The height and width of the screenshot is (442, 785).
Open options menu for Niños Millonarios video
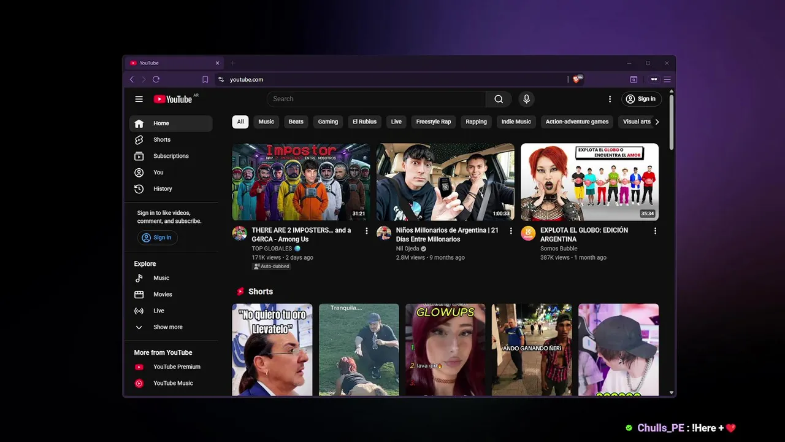pos(511,231)
